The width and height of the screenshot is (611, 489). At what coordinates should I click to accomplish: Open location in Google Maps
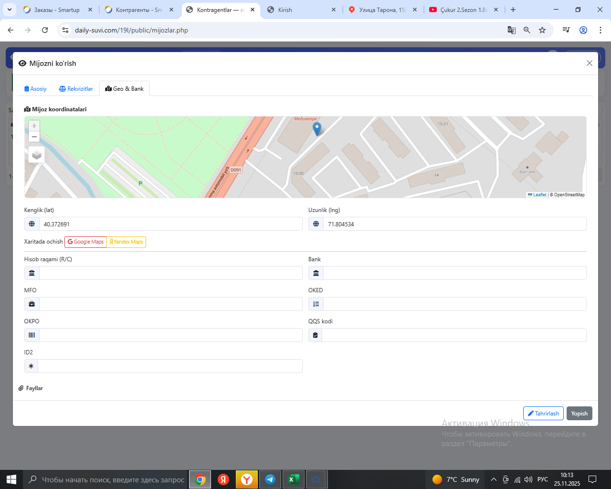tap(85, 242)
